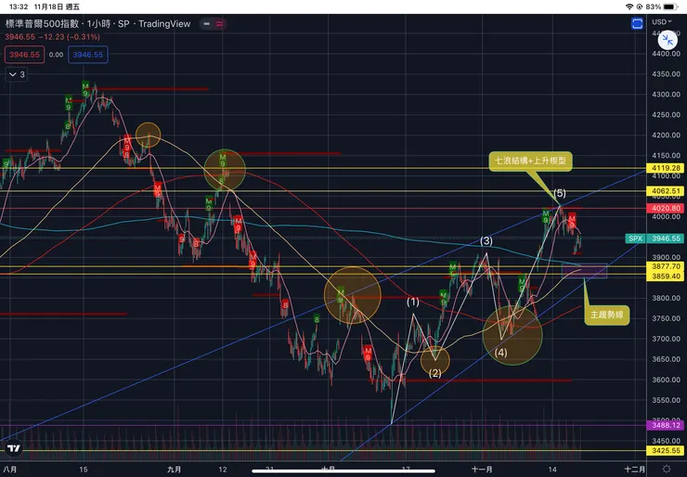
Task: Tap the blue frame icon beside USD
Action: pyautogui.click(x=637, y=23)
